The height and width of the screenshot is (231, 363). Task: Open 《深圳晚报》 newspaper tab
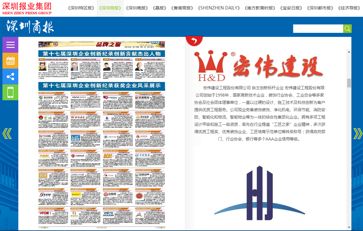tap(137, 8)
